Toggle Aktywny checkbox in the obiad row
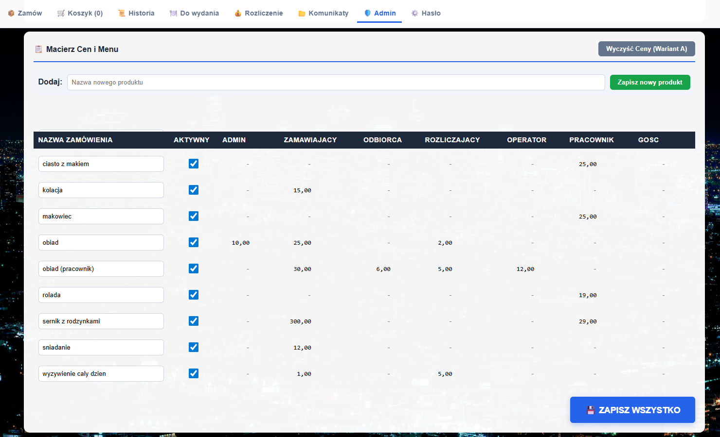Screen dimensions: 720x437 pos(194,242)
